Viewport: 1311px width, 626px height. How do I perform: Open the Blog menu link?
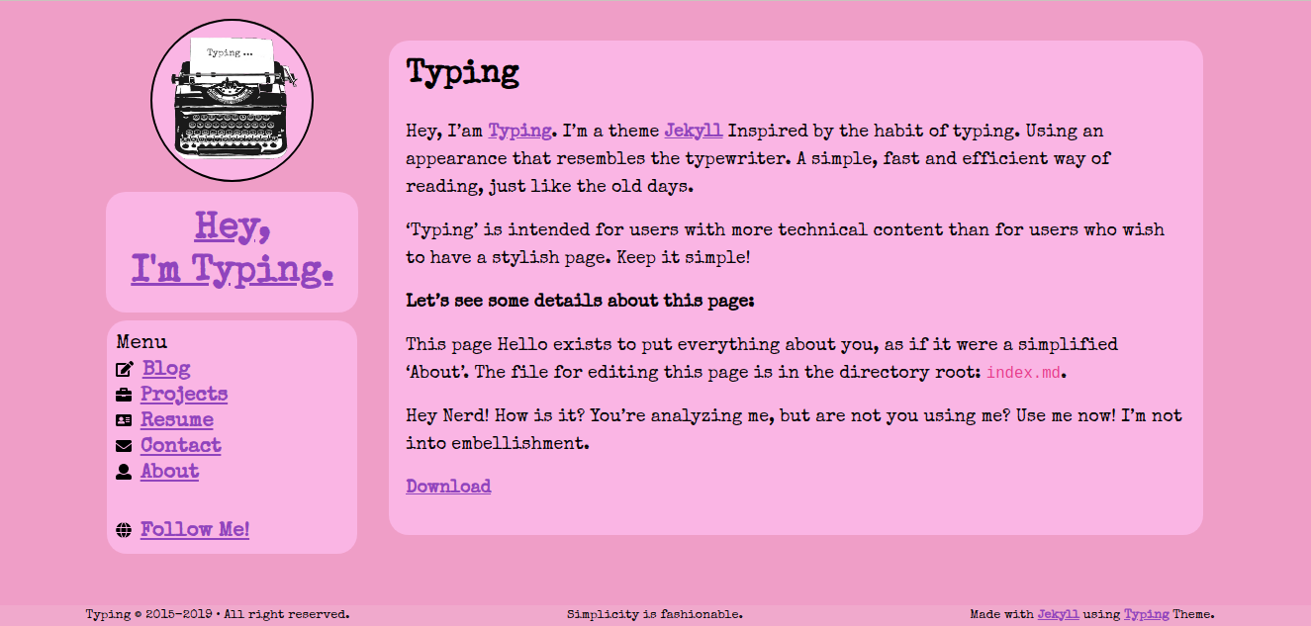pyautogui.click(x=166, y=369)
